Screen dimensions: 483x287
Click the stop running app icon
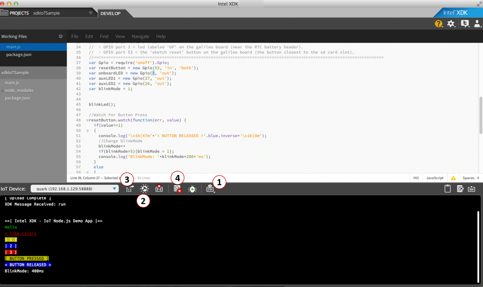tap(177, 189)
